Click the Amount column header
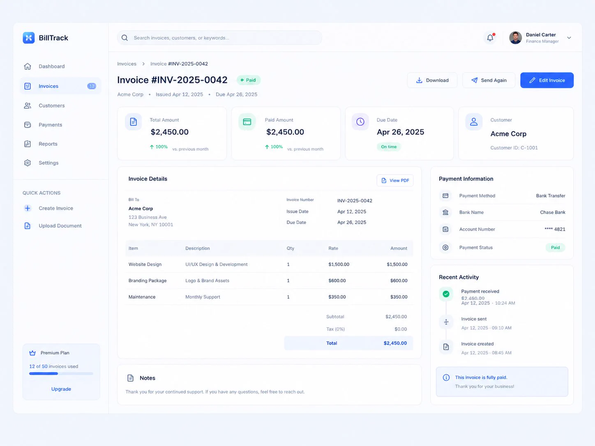Image resolution: width=595 pixels, height=446 pixels. pyautogui.click(x=399, y=248)
